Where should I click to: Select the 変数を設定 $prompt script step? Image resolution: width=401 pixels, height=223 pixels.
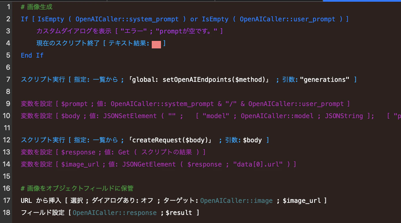185,104
